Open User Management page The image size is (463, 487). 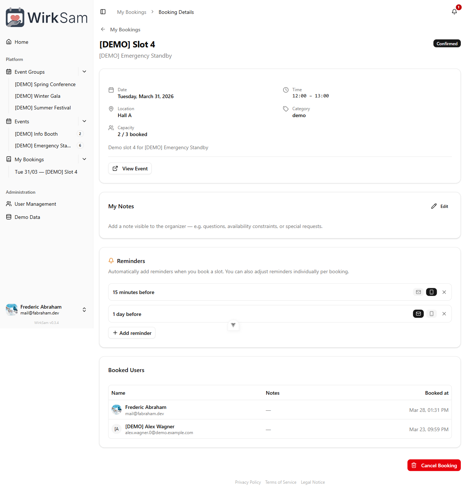pyautogui.click(x=46, y=204)
